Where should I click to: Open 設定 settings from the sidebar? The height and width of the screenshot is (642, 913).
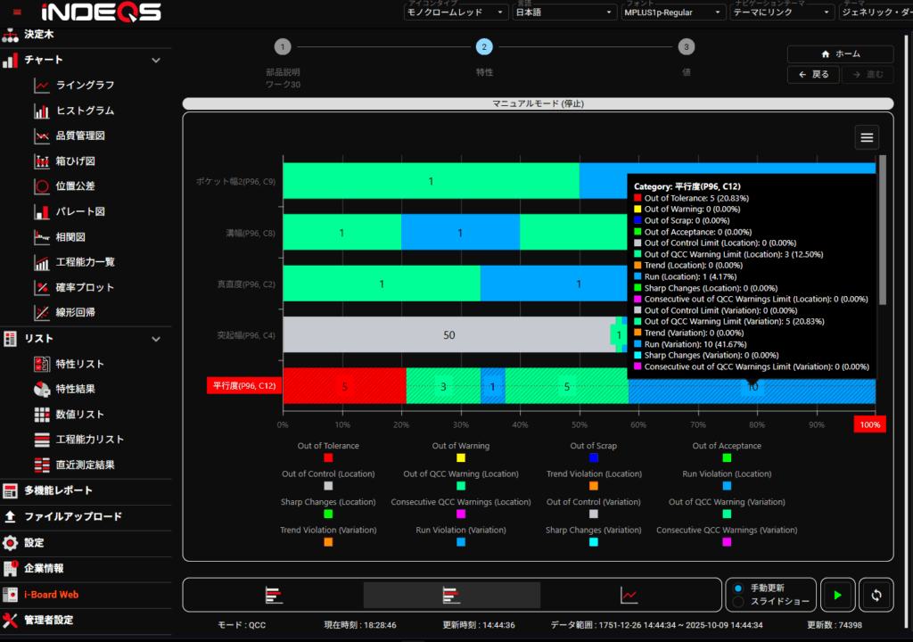(x=34, y=542)
